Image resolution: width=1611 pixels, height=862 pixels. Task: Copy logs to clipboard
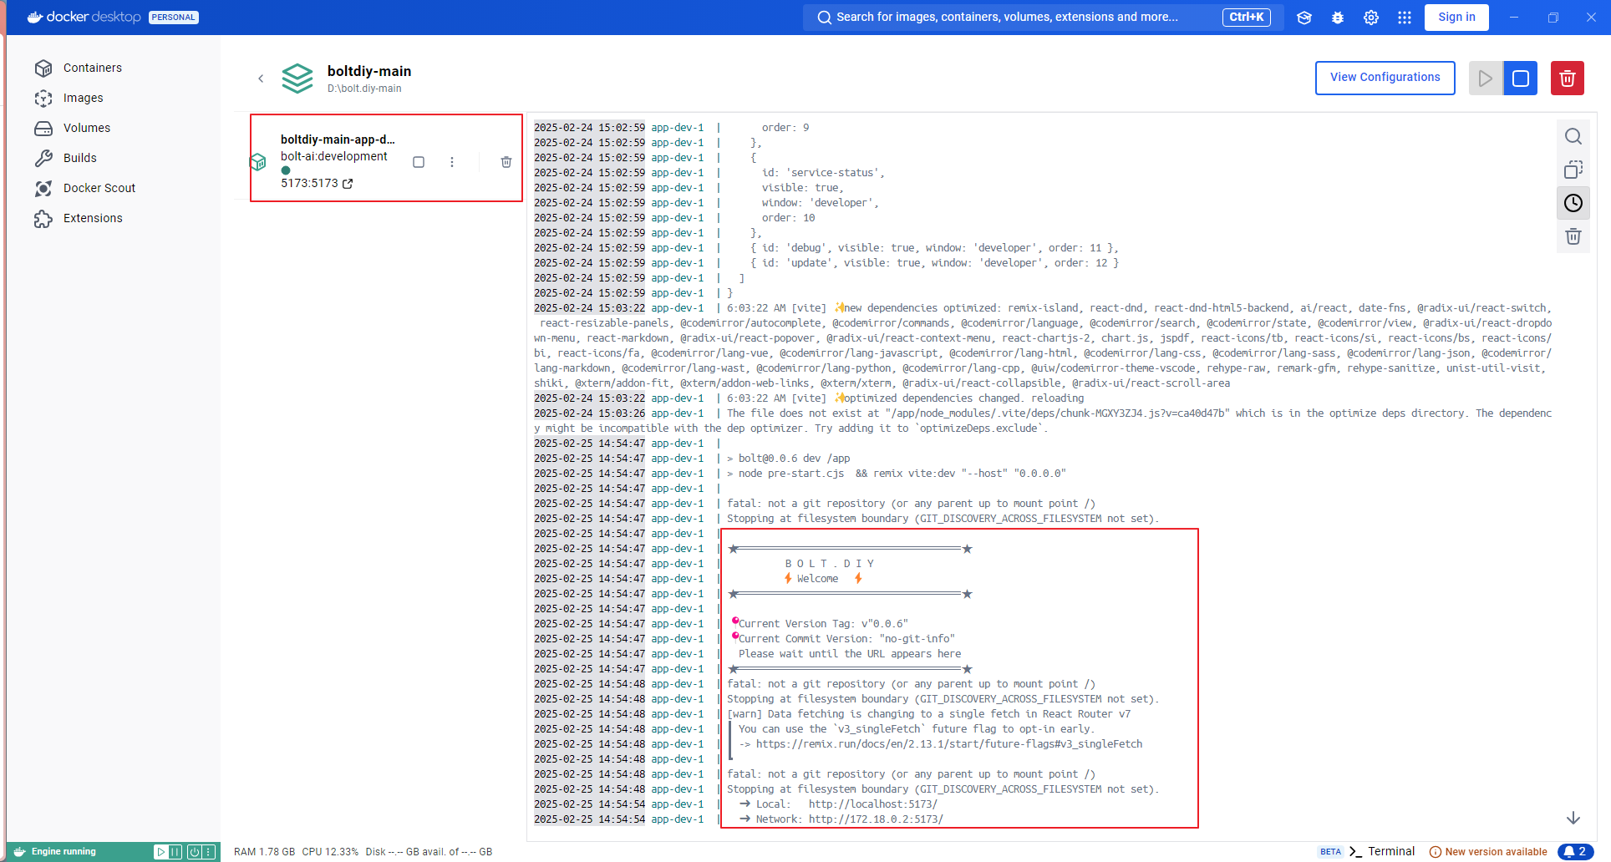click(x=1573, y=170)
